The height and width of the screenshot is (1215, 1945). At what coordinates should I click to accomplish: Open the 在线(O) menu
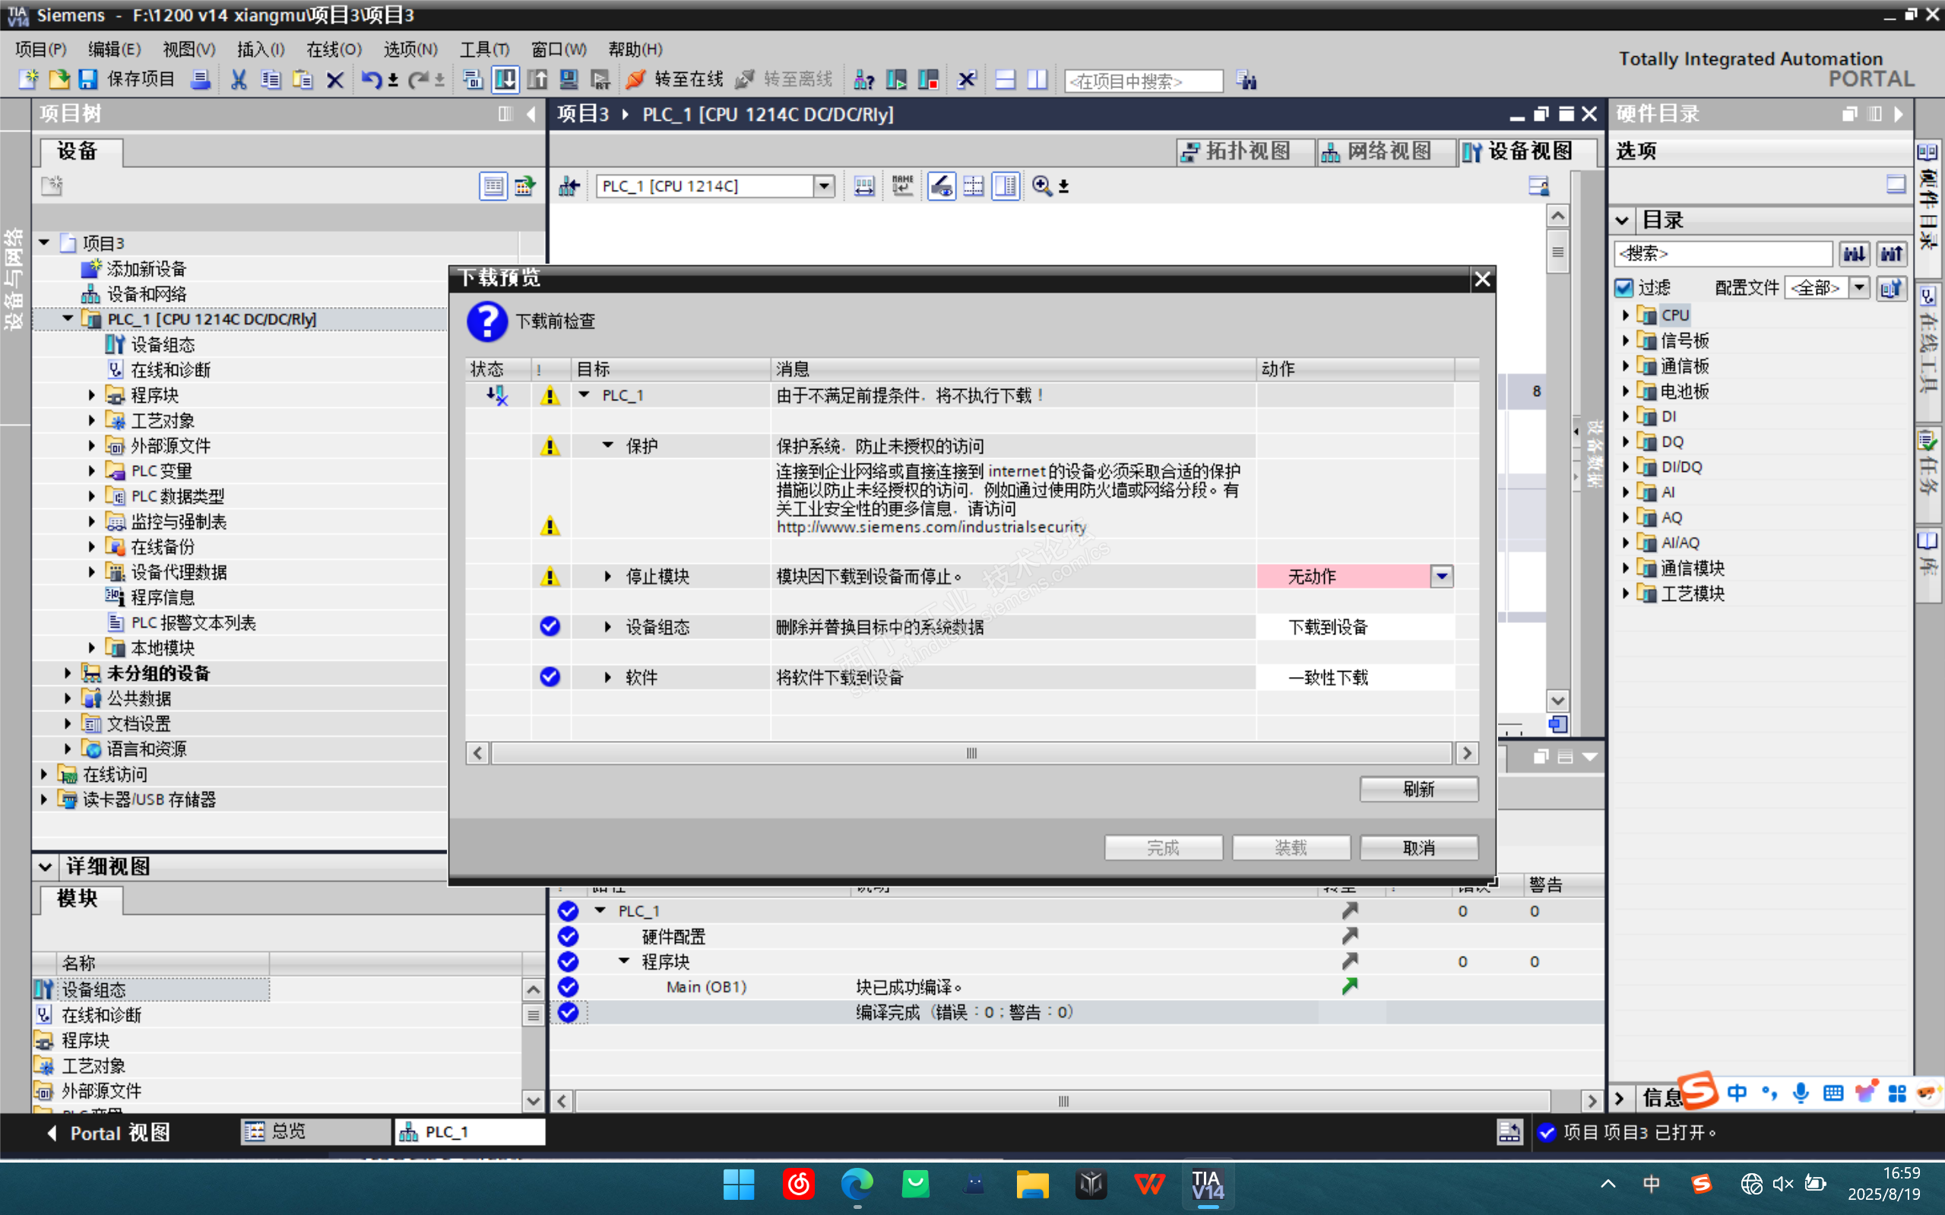pyautogui.click(x=334, y=50)
